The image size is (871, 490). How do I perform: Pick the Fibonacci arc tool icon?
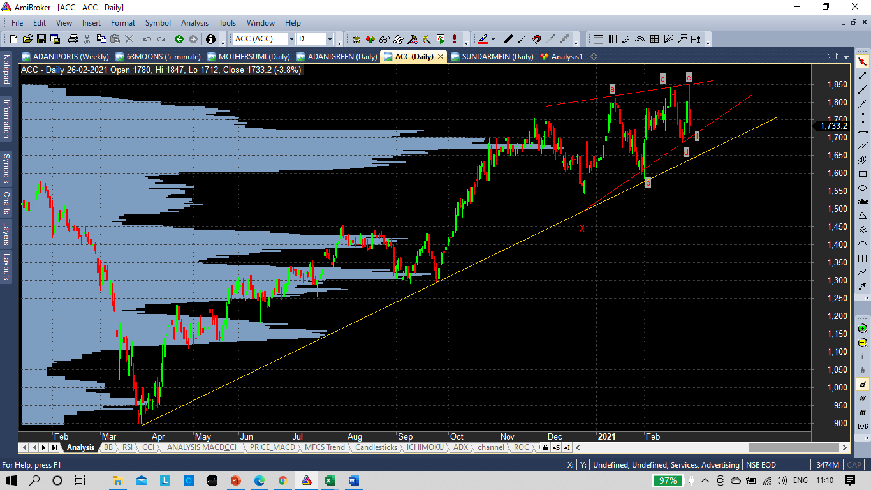(640, 39)
